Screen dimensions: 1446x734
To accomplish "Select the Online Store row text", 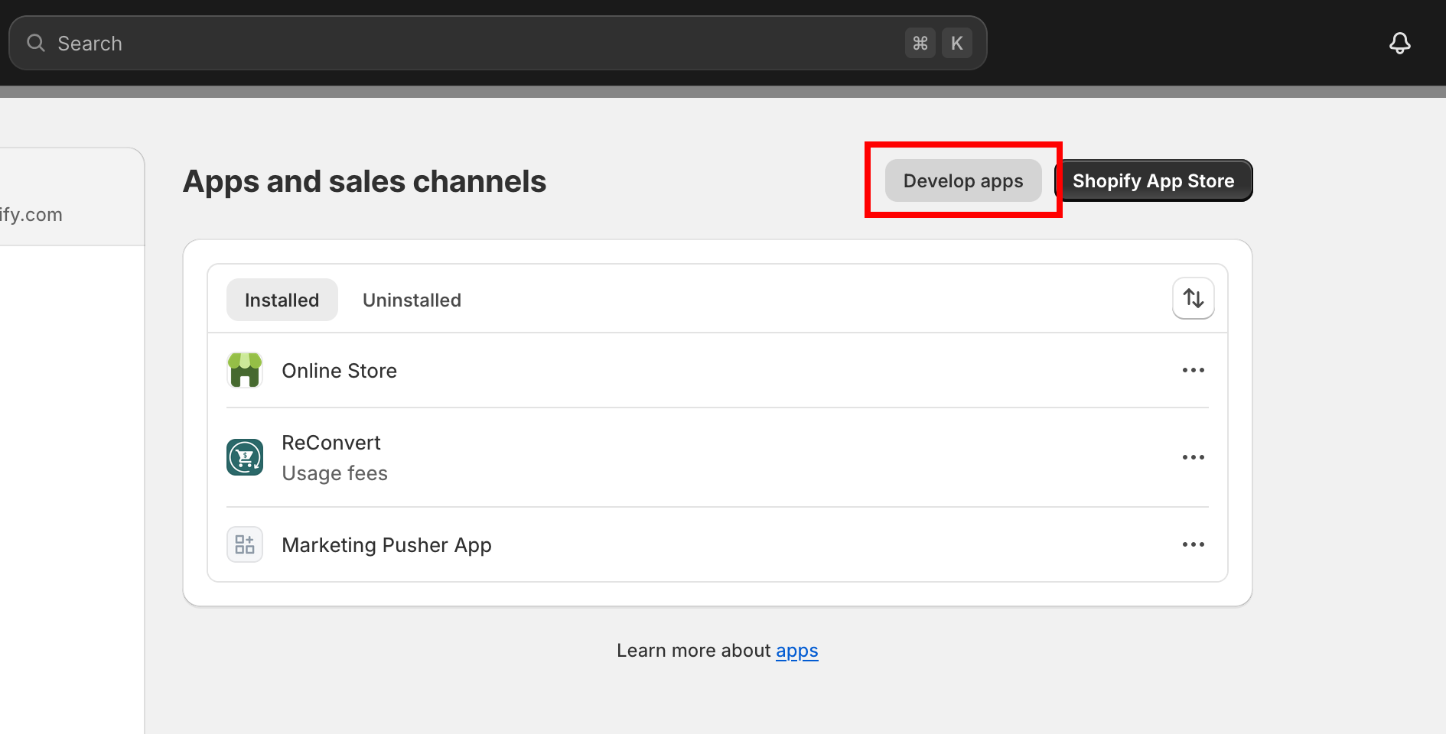I will (x=339, y=371).
